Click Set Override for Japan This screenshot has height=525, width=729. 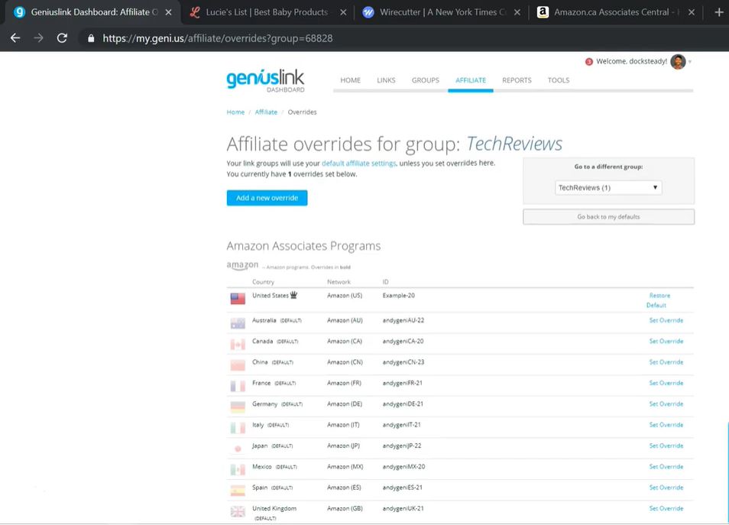click(666, 446)
